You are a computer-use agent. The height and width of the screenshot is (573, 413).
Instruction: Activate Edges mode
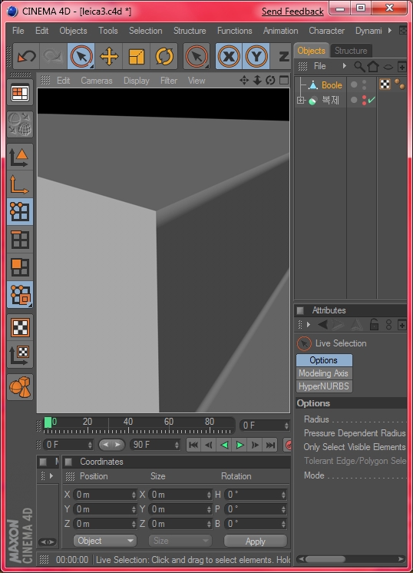pos(20,240)
